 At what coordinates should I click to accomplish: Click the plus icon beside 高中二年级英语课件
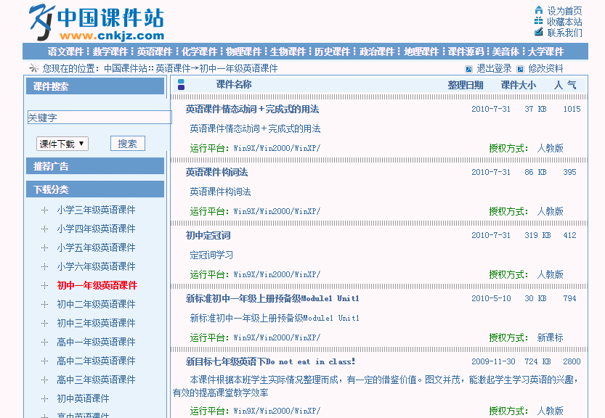click(x=45, y=361)
